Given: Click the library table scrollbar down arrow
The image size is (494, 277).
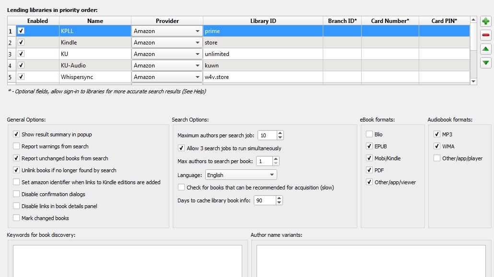Looking at the screenshot, I should click(473, 81).
